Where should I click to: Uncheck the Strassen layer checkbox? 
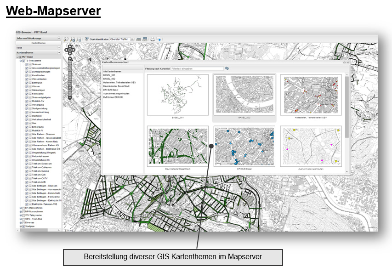coord(27,65)
